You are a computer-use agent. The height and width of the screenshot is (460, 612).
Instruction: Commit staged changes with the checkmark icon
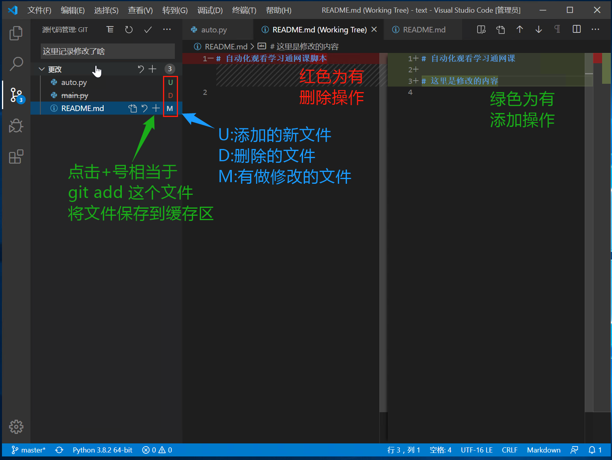click(148, 29)
